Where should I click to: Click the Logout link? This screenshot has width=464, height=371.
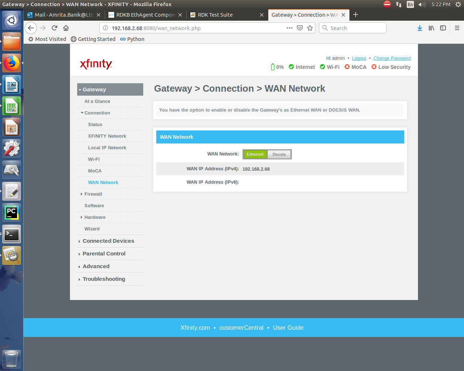pos(359,58)
